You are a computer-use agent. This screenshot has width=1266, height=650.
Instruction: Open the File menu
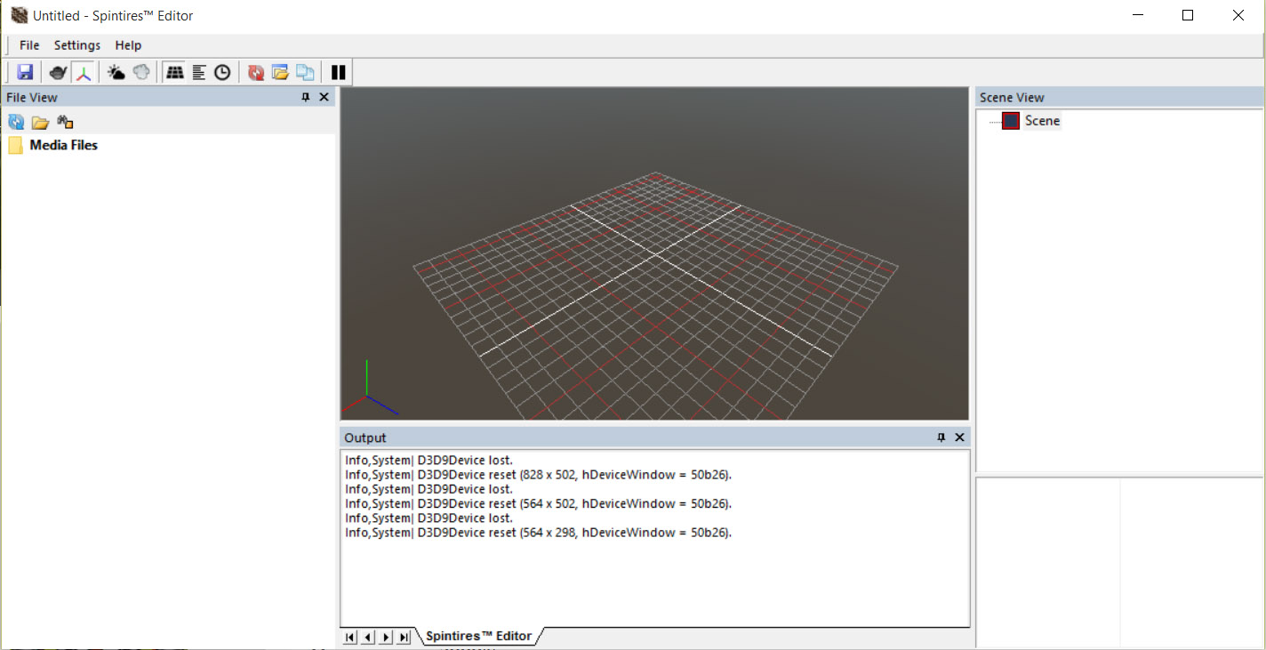[x=29, y=45]
